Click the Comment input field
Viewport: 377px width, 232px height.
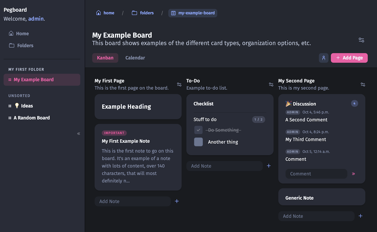(x=316, y=174)
